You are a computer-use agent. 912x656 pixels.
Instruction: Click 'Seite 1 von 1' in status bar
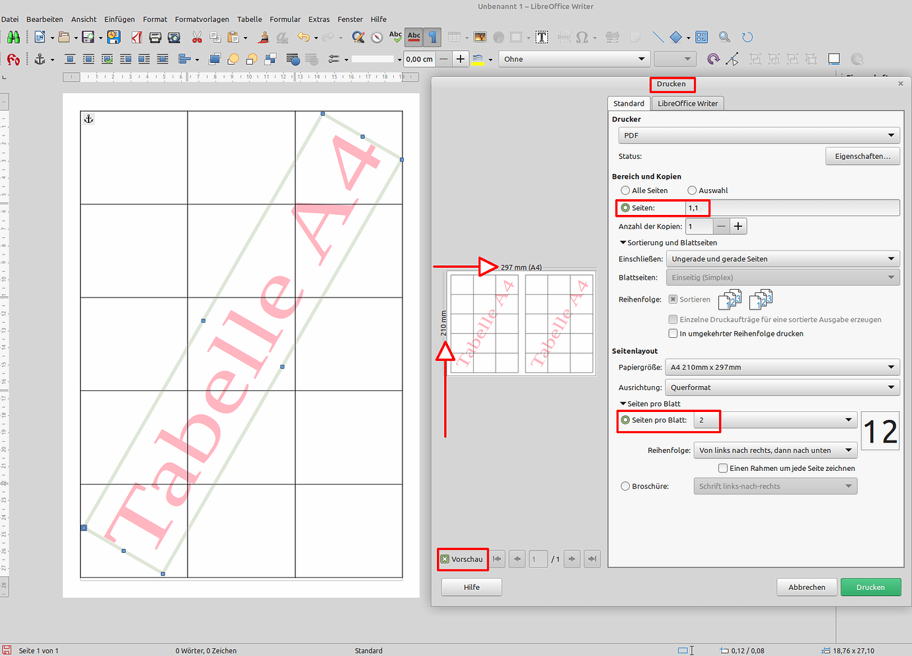click(38, 651)
